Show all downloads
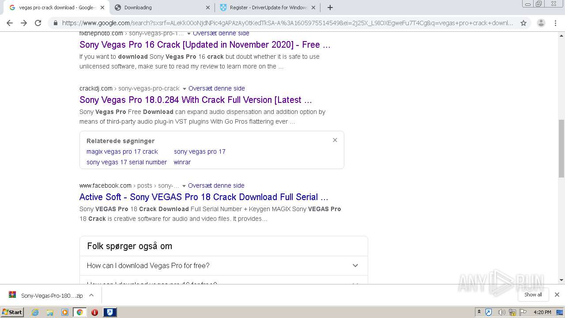Image resolution: width=565 pixels, height=318 pixels. [x=533, y=295]
